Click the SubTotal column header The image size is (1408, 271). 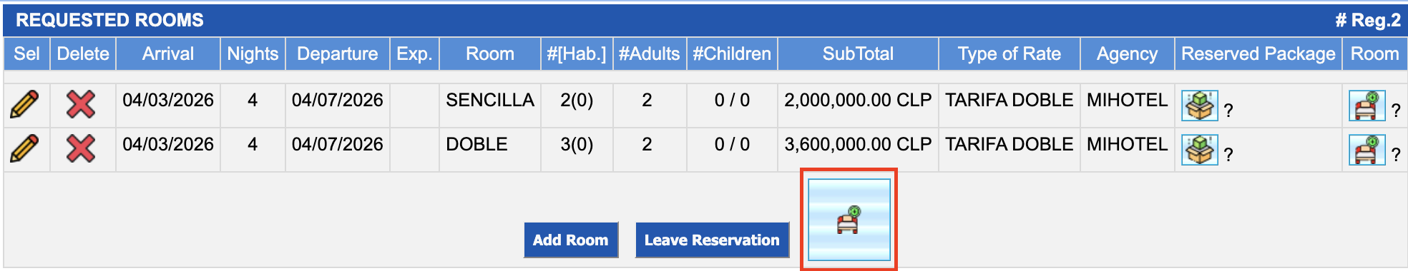point(858,54)
